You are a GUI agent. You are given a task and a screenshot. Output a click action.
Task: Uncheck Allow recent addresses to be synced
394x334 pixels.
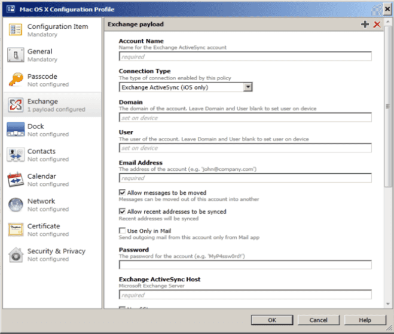coord(122,211)
